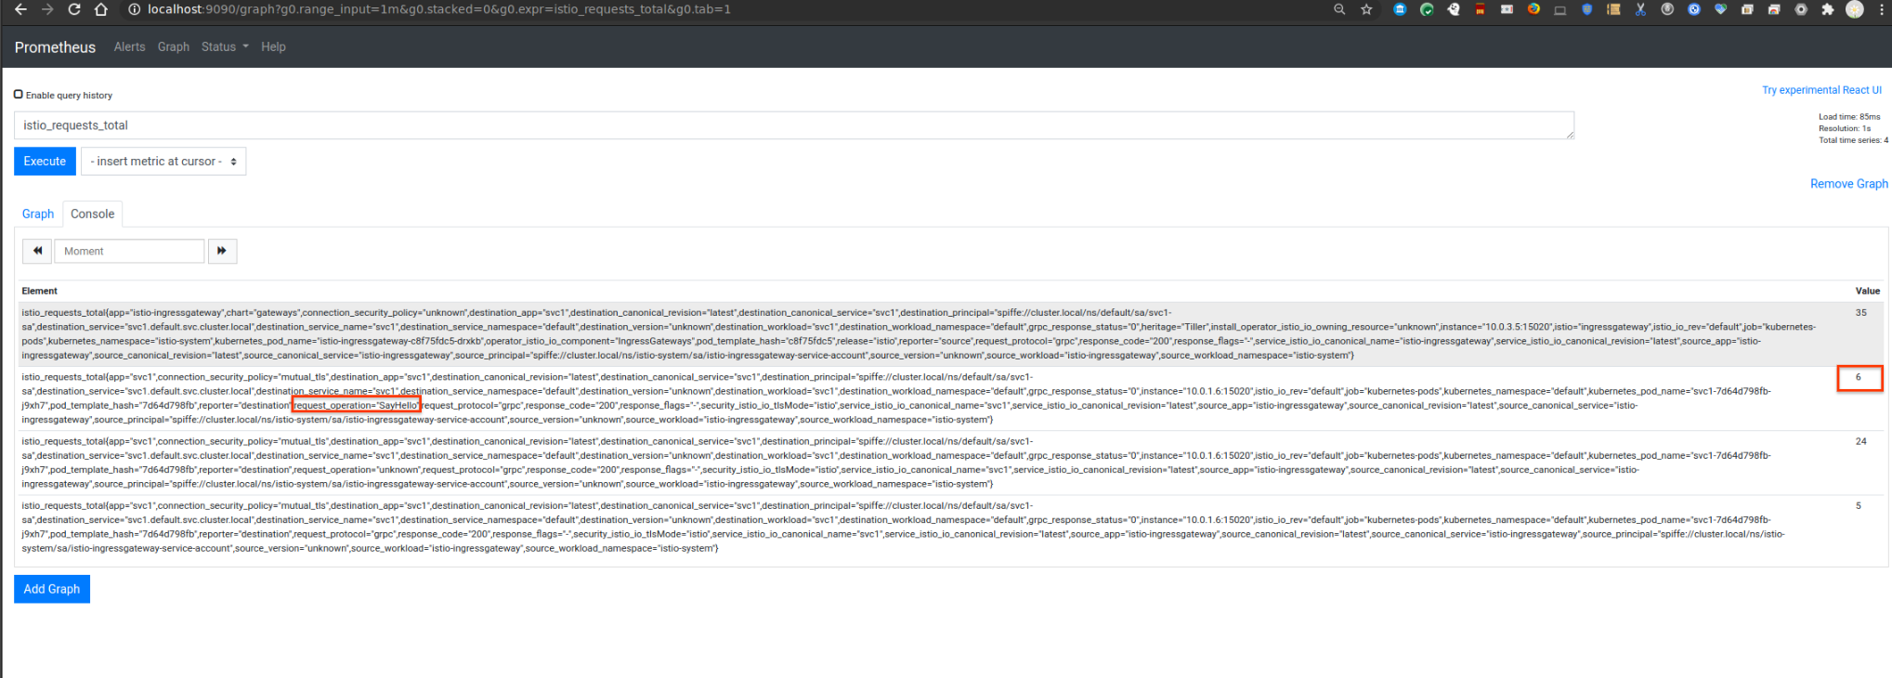This screenshot has width=1892, height=678.
Task: Step forward in time with fast-forward button
Action: pyautogui.click(x=222, y=251)
